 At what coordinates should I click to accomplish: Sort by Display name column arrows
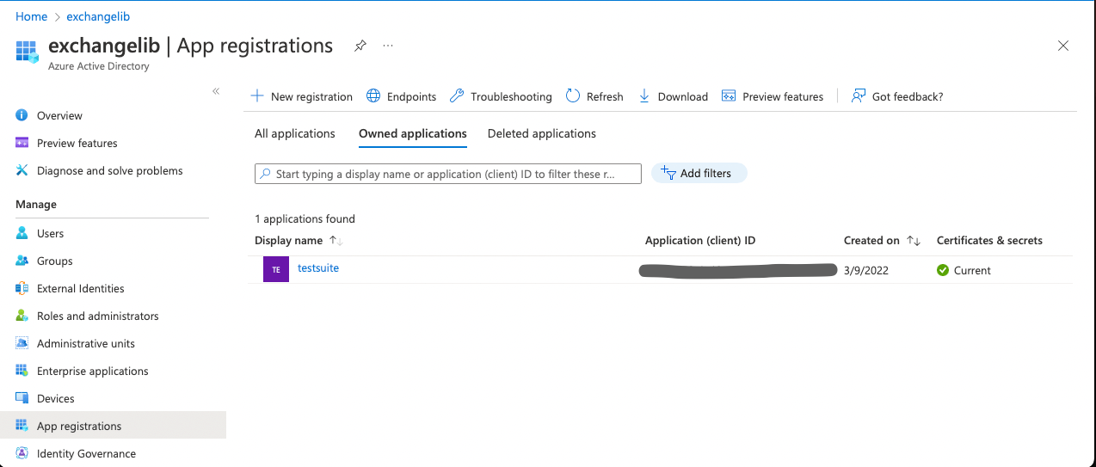[x=336, y=241]
